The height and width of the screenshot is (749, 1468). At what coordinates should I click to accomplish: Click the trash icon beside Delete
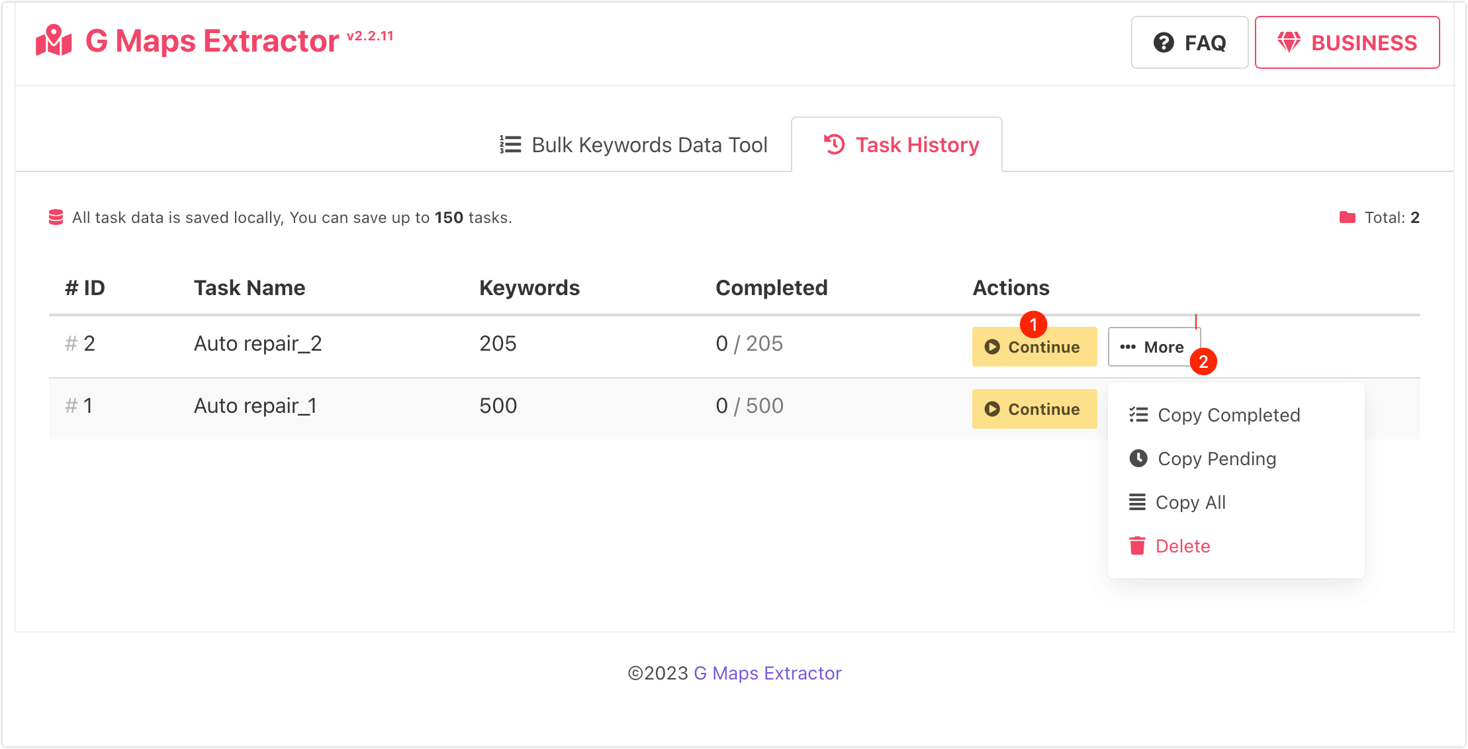pyautogui.click(x=1137, y=546)
